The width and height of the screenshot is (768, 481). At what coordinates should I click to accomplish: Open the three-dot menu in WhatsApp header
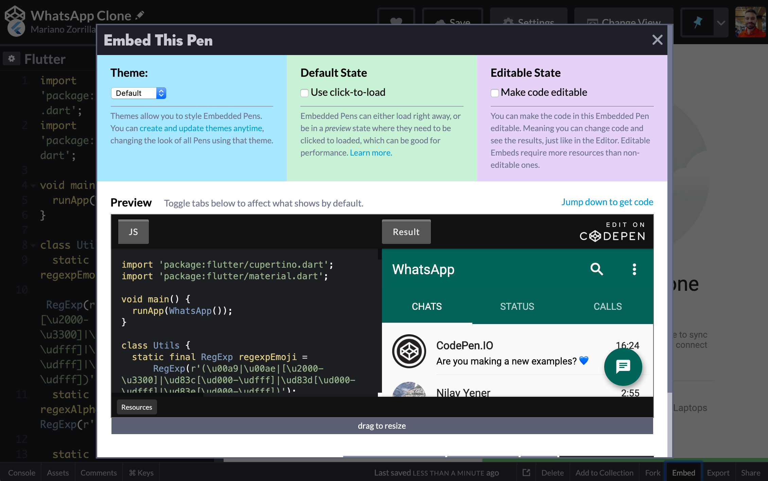634,269
